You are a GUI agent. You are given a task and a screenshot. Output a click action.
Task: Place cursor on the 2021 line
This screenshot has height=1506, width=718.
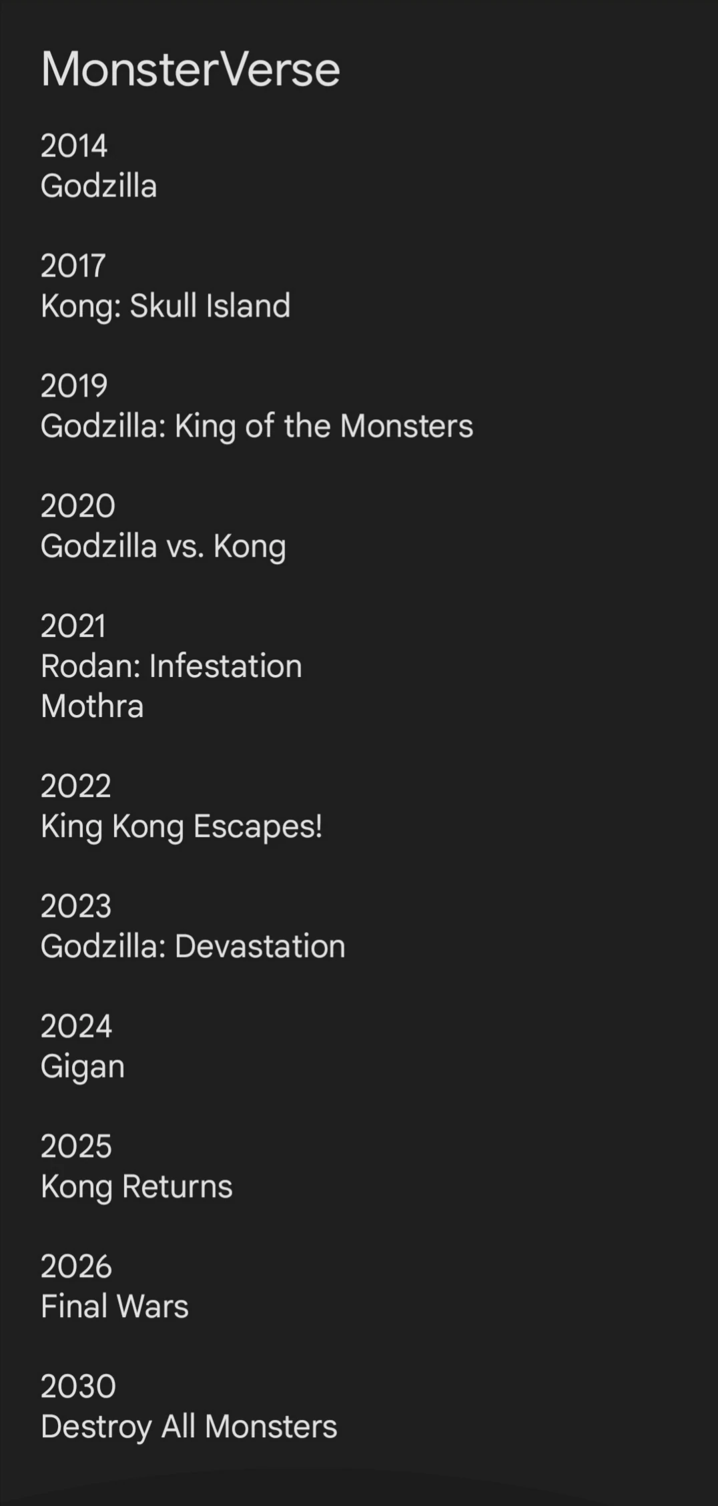[x=73, y=626]
